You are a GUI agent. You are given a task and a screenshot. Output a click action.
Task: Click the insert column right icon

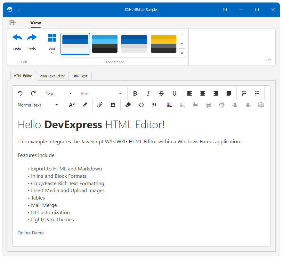click(x=248, y=105)
